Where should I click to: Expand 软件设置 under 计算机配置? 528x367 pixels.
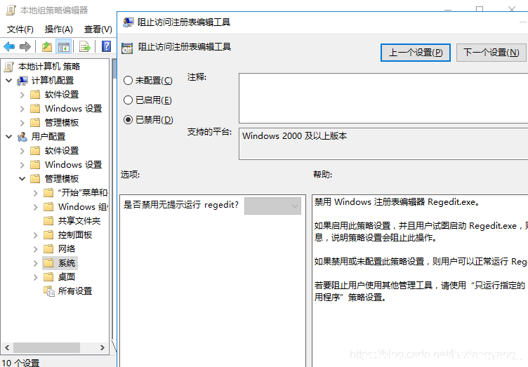click(x=22, y=95)
